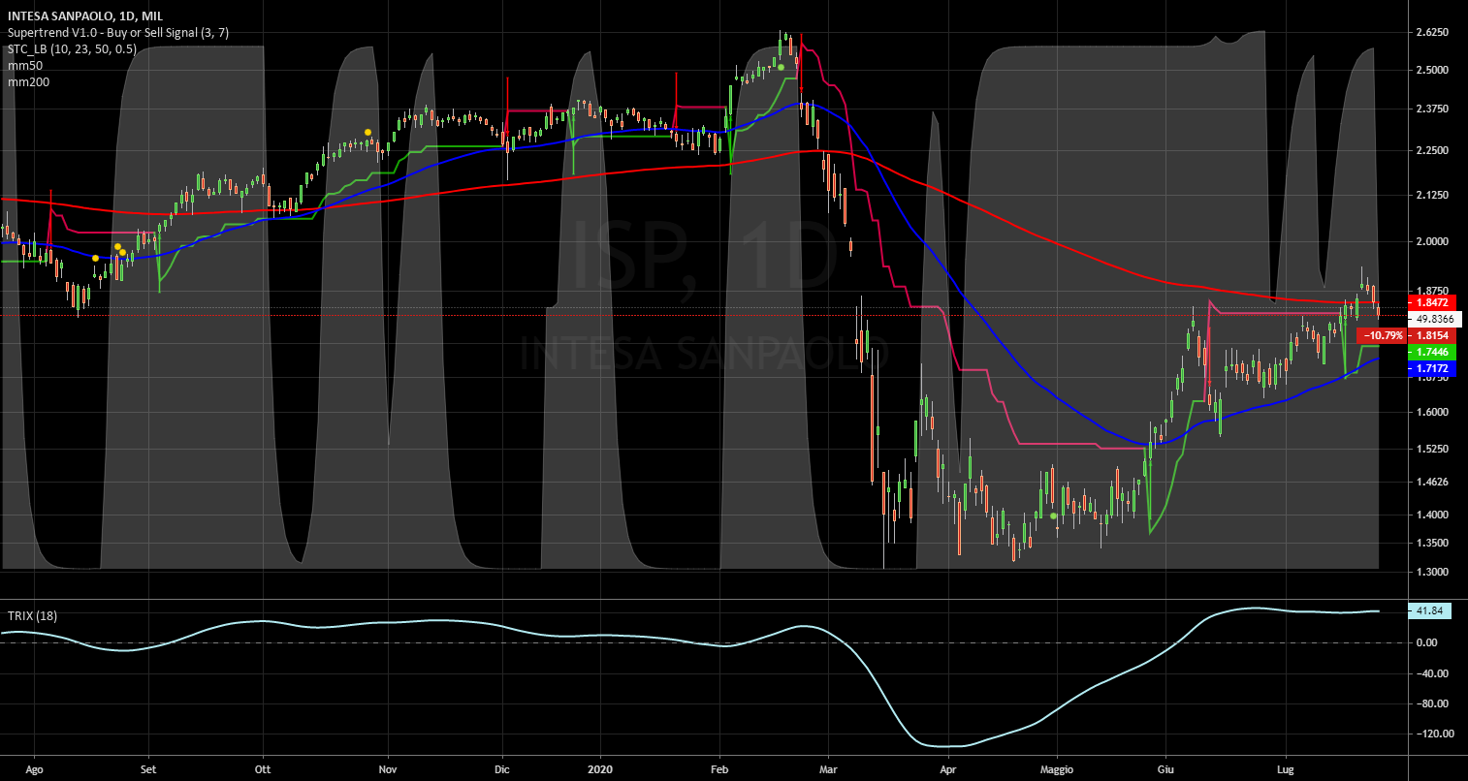Click the 1.6000 price axis value
Viewport: 1468px width, 781px height.
click(1433, 412)
